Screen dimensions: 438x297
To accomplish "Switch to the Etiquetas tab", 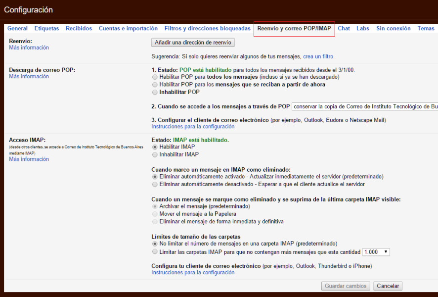I will click(46, 29).
